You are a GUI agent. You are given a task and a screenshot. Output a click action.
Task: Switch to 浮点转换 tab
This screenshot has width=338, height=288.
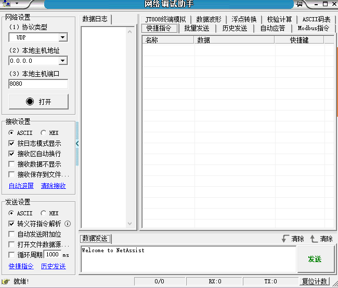click(244, 19)
